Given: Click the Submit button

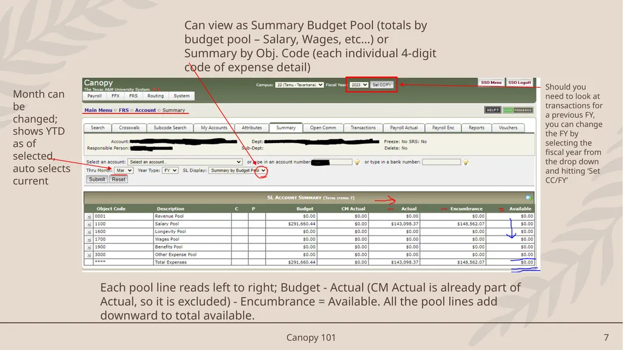Looking at the screenshot, I should point(97,180).
